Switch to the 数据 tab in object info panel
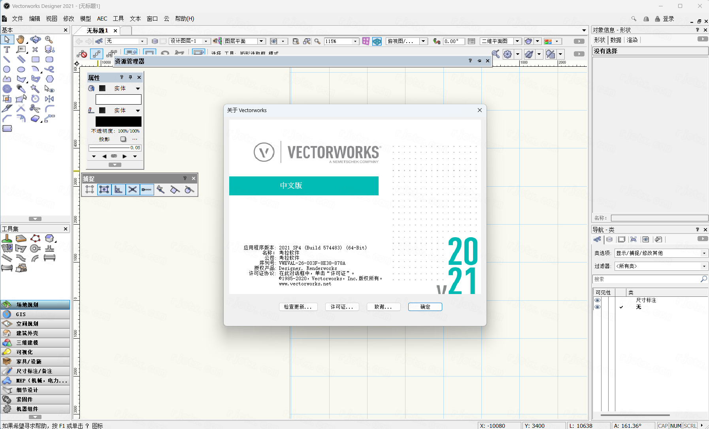This screenshot has width=709, height=429. [x=615, y=40]
